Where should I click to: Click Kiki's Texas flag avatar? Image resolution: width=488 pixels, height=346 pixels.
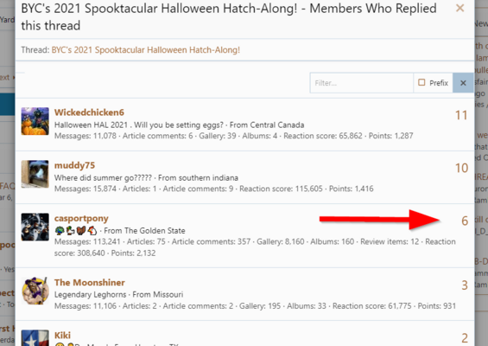(x=35, y=338)
